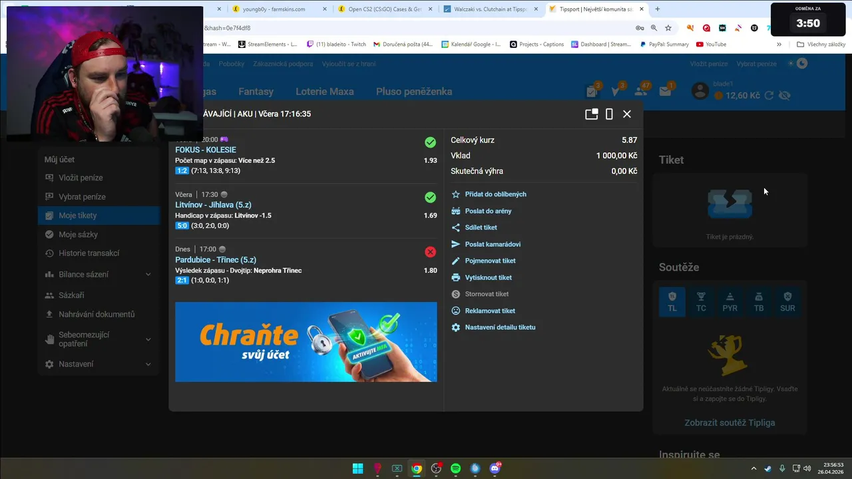The width and height of the screenshot is (852, 479).
Task: Click the 2:1 score badge for Pardubice - Třinec
Action: click(182, 280)
